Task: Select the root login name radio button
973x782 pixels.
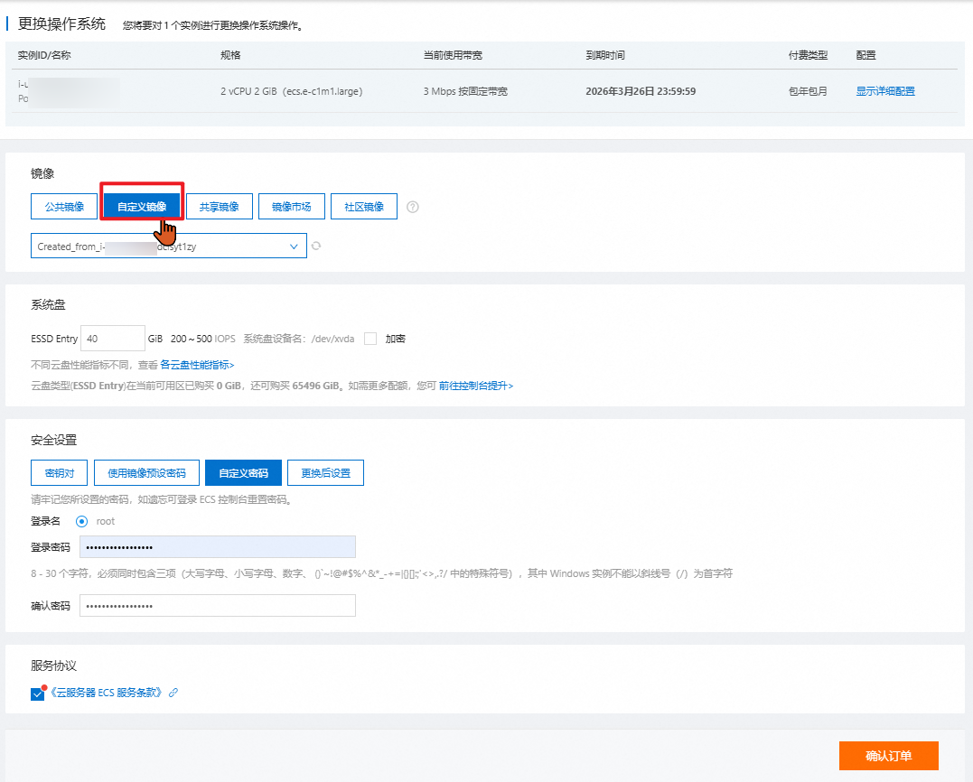Action: [82, 521]
